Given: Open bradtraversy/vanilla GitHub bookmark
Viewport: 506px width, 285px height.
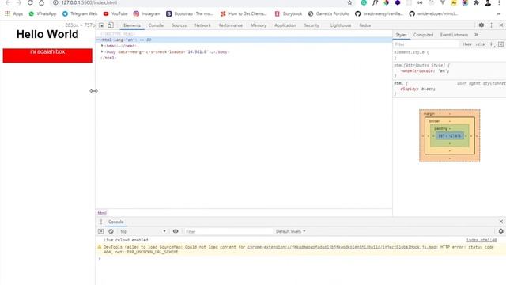Looking at the screenshot, I should click(x=379, y=13).
